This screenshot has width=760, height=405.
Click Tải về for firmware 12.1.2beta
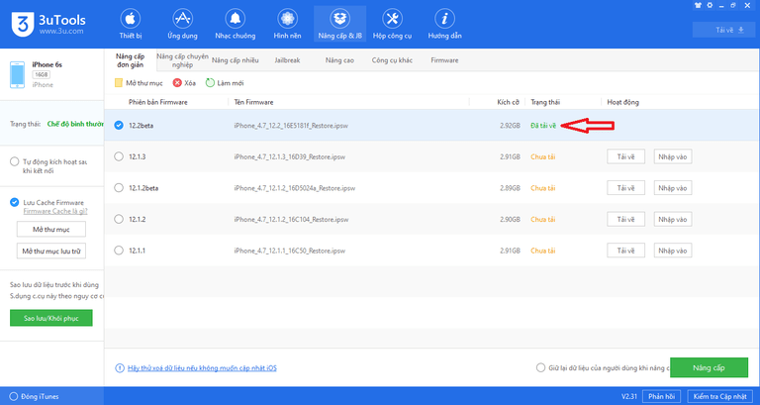coord(625,188)
